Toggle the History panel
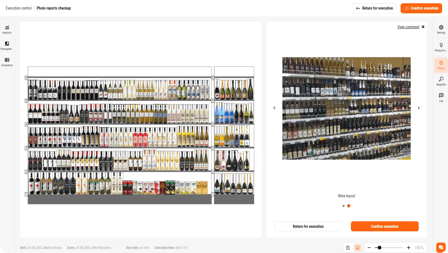Viewport: 448px width, 253px height. pos(441,65)
